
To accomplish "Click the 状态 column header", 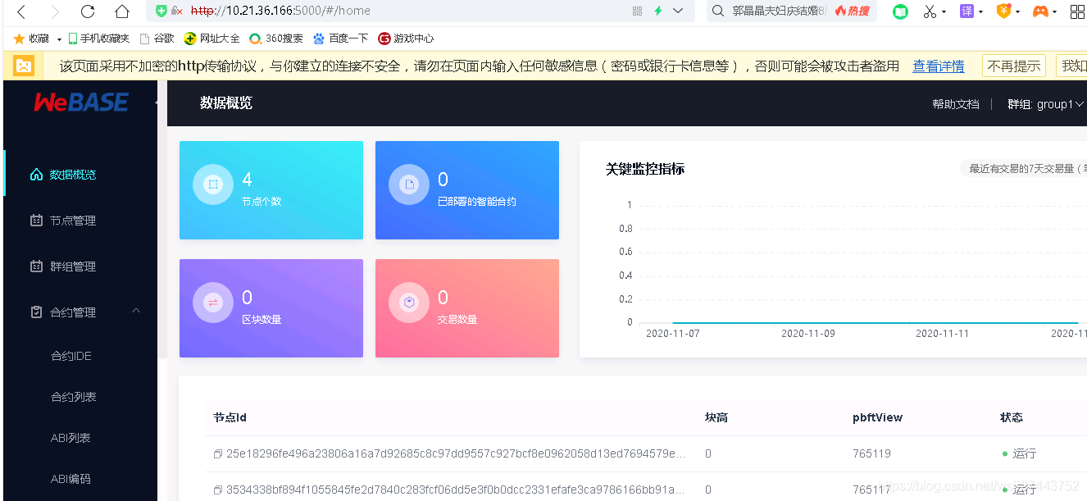I will click(x=1011, y=417).
